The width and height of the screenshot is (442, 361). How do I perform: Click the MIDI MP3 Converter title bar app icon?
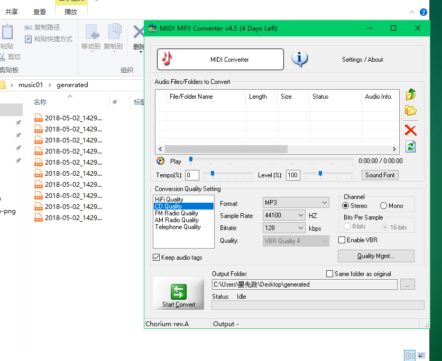point(152,28)
